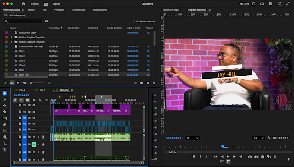Toggle Linked Selection in timeline
The image size is (294, 167).
28,100
